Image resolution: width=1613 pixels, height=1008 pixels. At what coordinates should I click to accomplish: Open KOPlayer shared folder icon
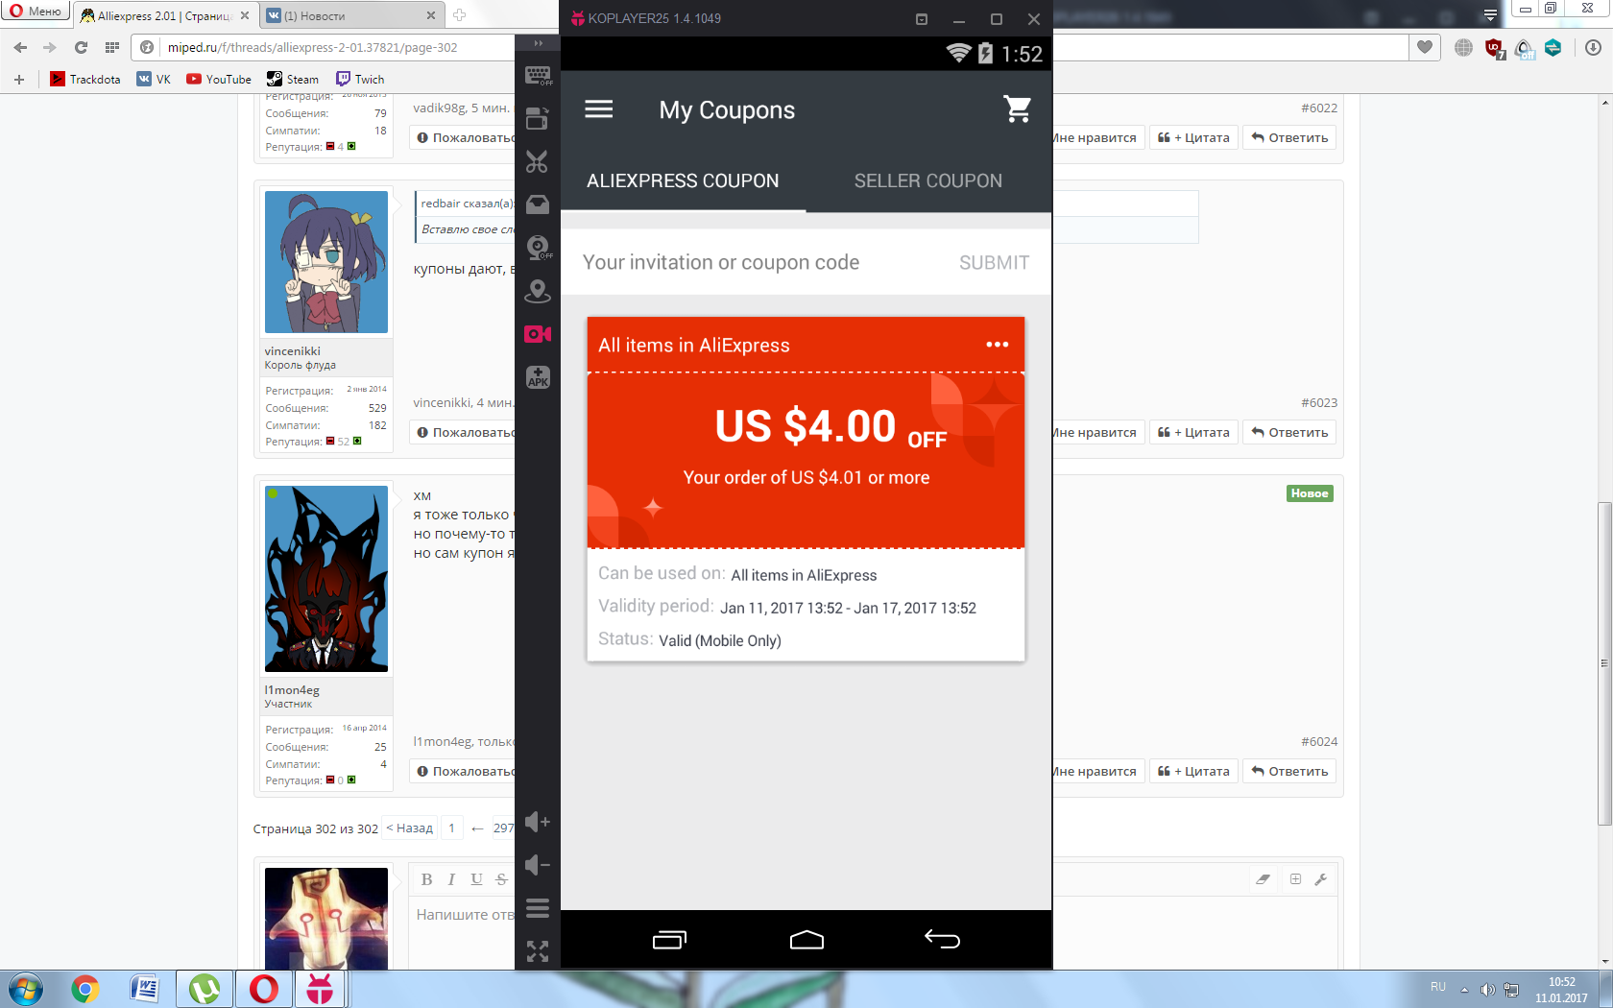tap(538, 204)
